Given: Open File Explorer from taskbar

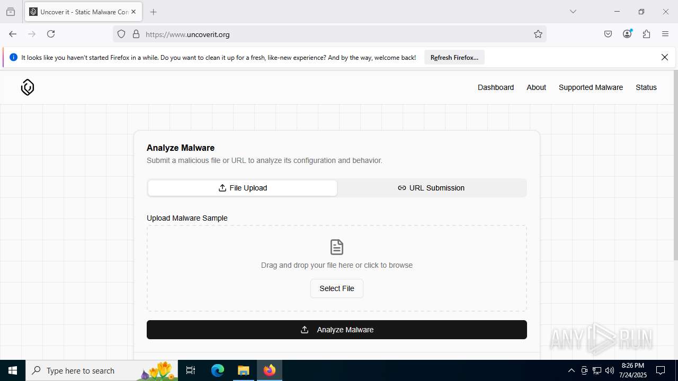Looking at the screenshot, I should tap(243, 370).
